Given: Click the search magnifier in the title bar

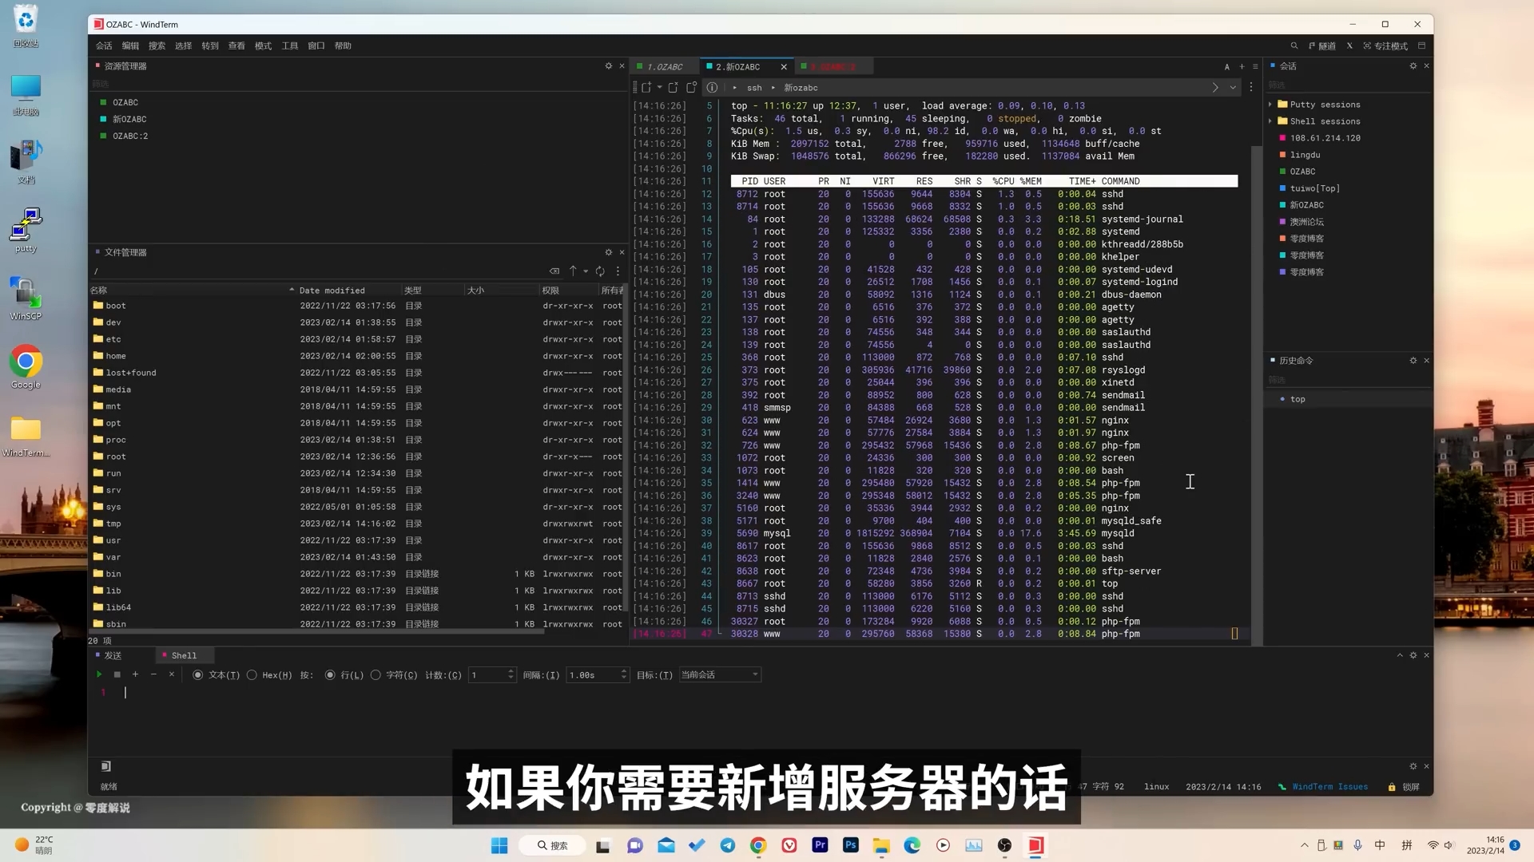Looking at the screenshot, I should point(1294,45).
